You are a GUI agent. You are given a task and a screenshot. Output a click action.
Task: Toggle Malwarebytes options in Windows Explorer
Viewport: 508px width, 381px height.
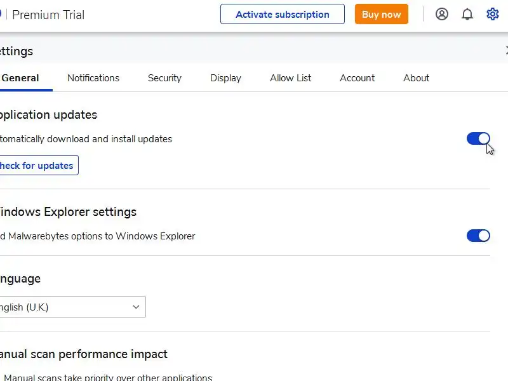pyautogui.click(x=478, y=236)
